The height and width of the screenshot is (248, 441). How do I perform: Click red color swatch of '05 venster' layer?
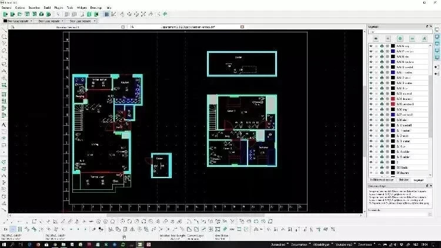[393, 105]
